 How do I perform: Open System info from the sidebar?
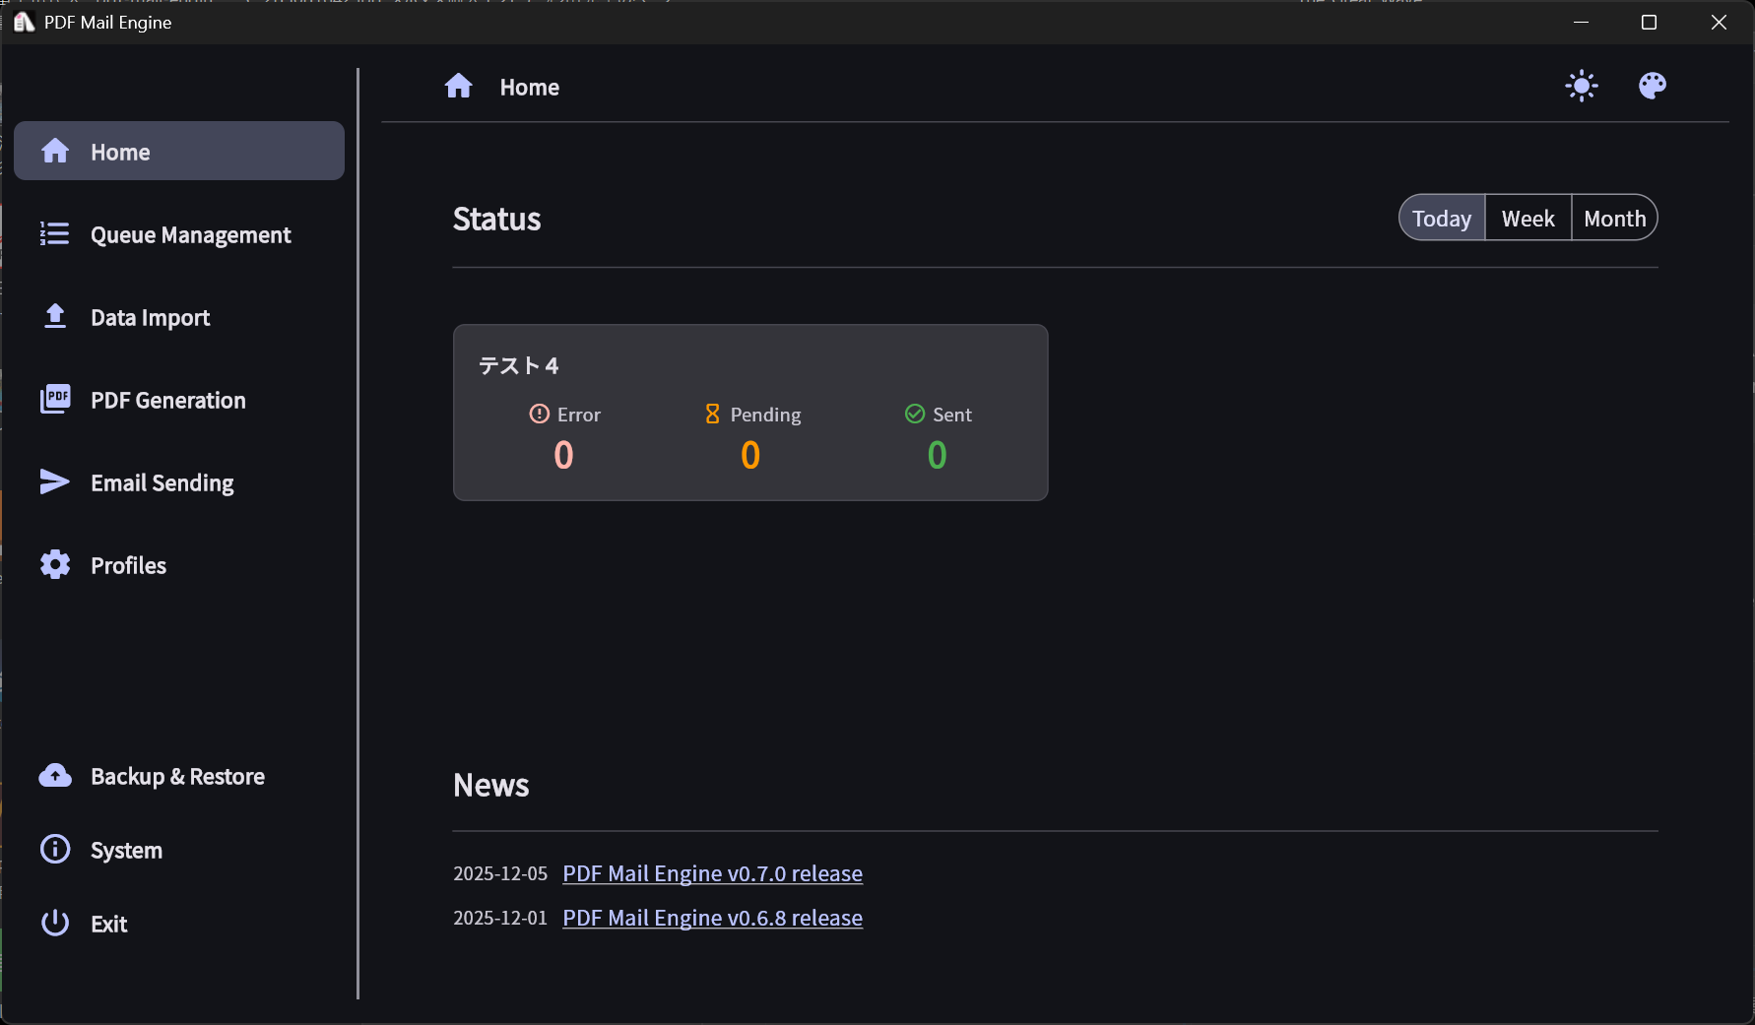[x=126, y=849]
